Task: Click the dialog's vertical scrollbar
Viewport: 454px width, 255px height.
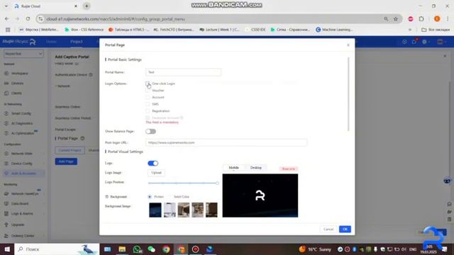Action: pos(348,94)
